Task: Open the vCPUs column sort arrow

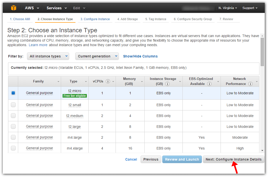Action: [113, 82]
